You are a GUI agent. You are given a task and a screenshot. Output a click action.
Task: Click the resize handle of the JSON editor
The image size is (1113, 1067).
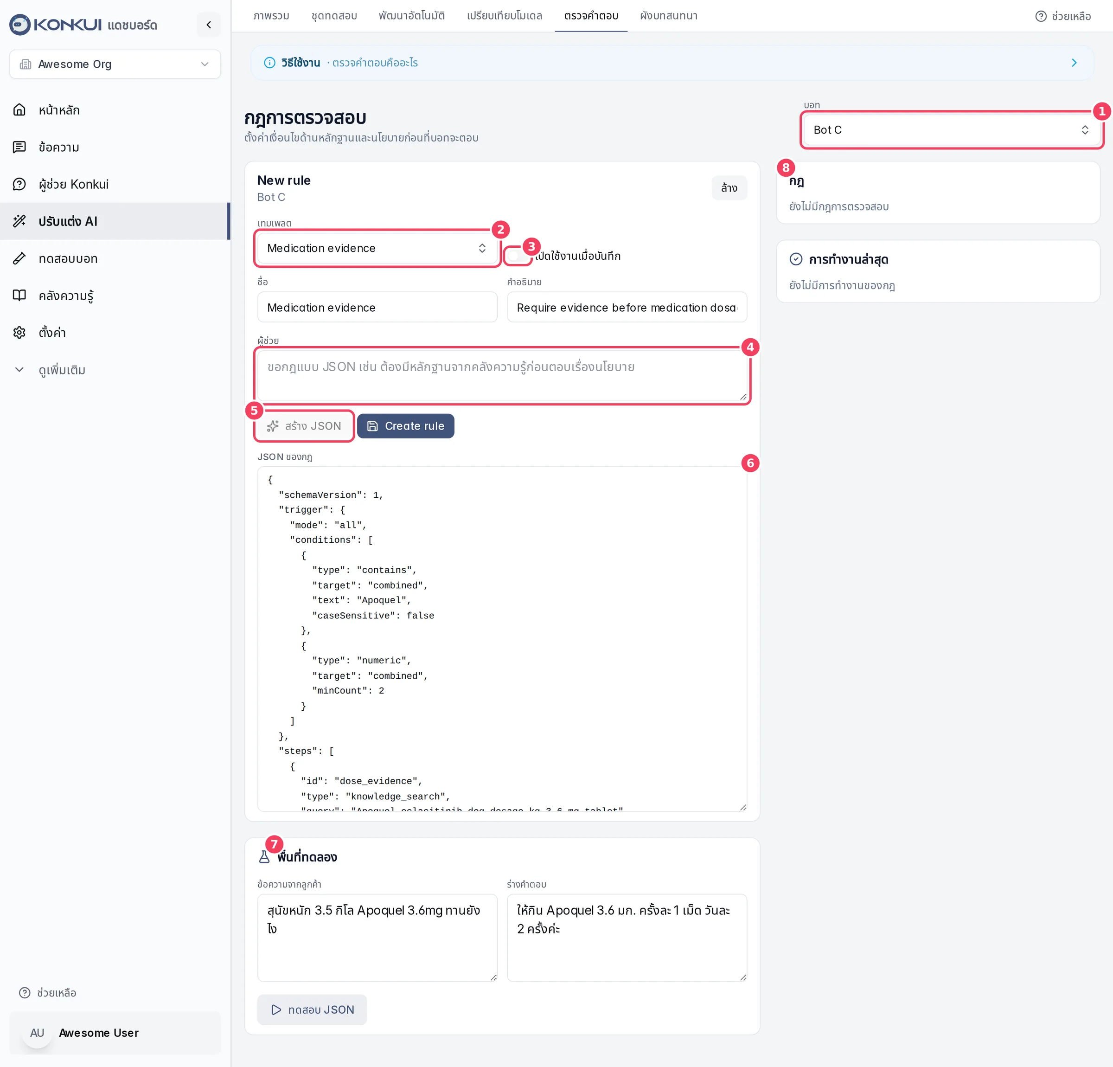tap(743, 807)
